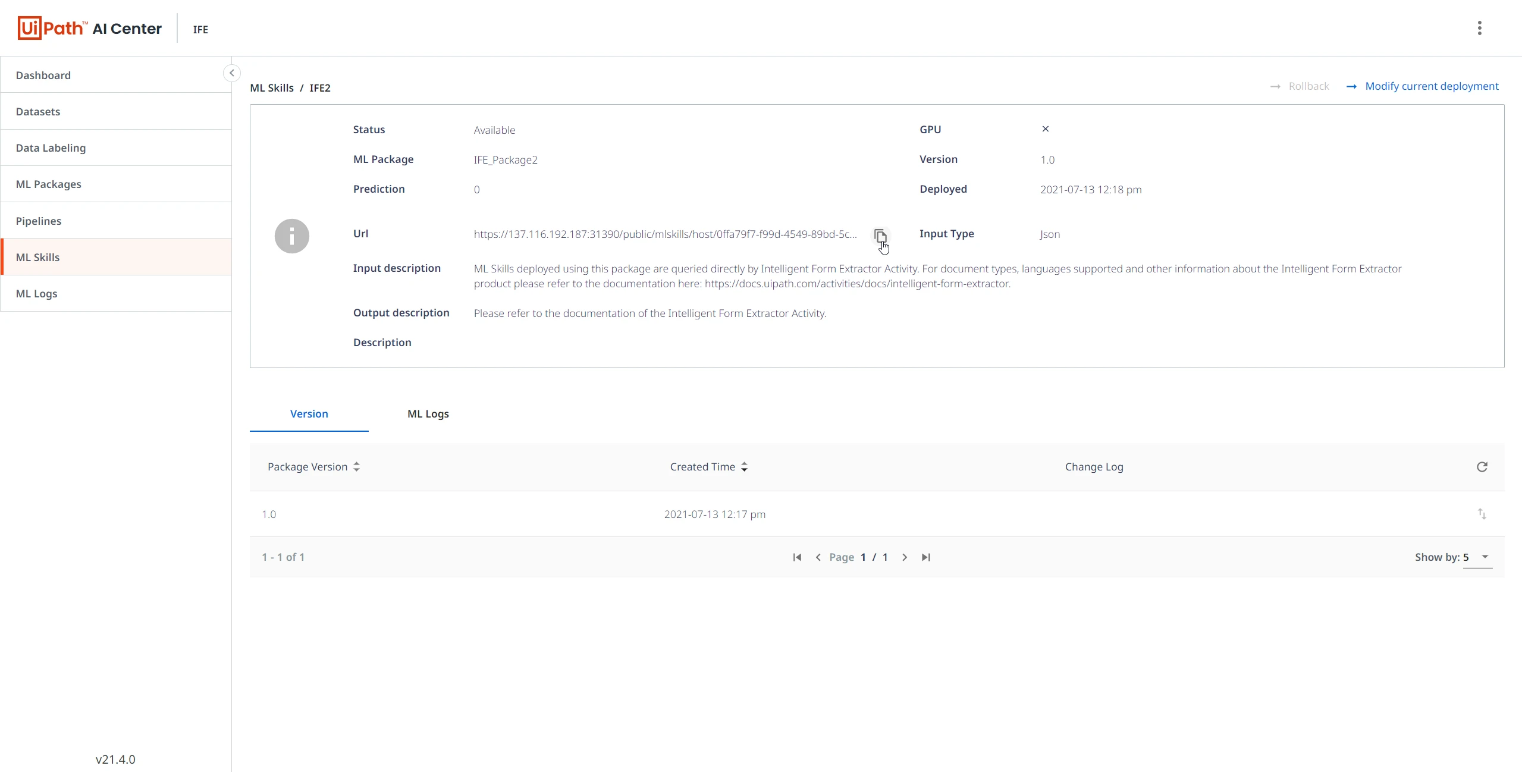The width and height of the screenshot is (1522, 772).
Task: Click the Json input type value
Action: [1050, 234]
